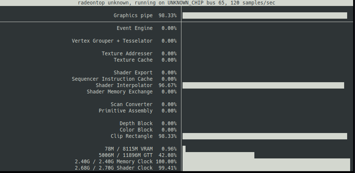Click the Color Block row label
This screenshot has height=173, width=355.
136,130
